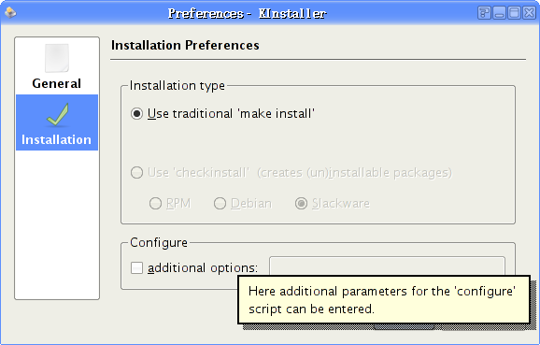
Task: Click the Installation Preferences heading
Action: click(185, 45)
